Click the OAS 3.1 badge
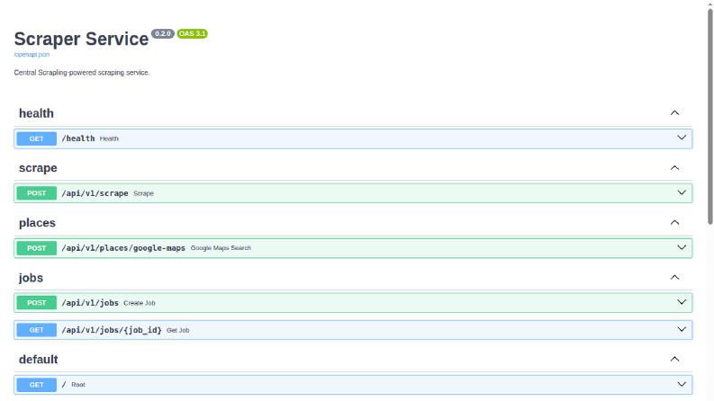The height and width of the screenshot is (401, 714). 192,33
